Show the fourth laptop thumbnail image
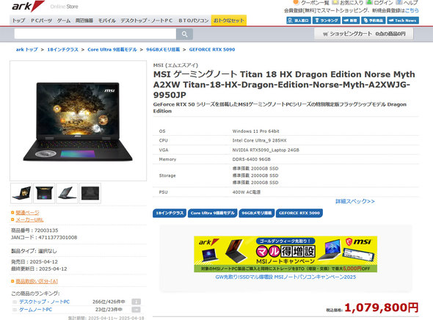The width and height of the screenshot is (433, 320). pos(90,193)
